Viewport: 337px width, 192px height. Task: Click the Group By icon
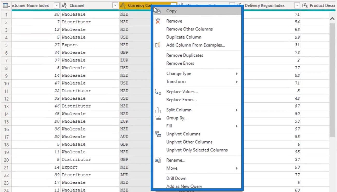click(158, 118)
